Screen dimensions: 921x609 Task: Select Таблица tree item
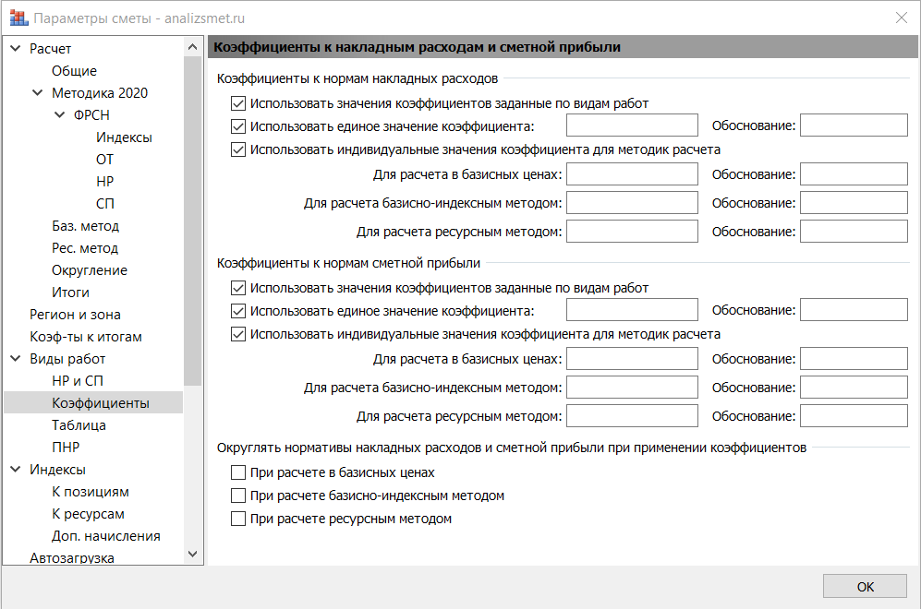coord(79,425)
